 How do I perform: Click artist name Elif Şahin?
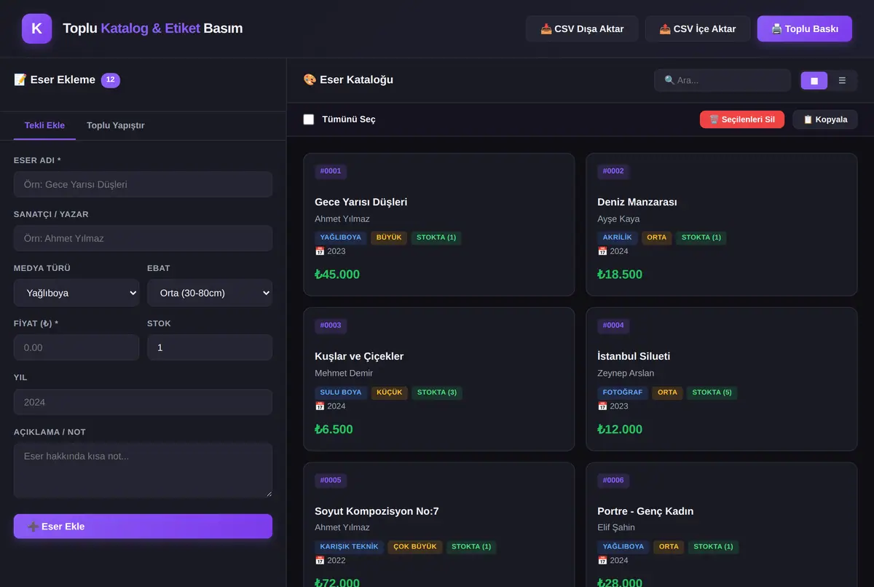tap(616, 527)
